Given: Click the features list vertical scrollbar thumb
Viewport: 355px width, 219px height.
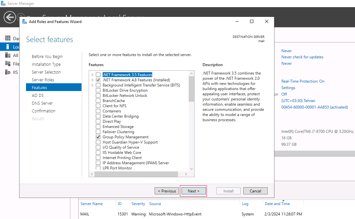Looking at the screenshot, I should [x=192, y=89].
